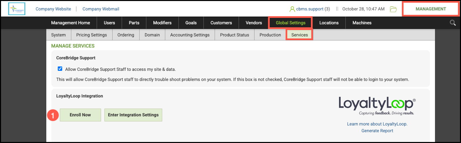Switch to the Ordering tab
461x143 pixels.
(x=126, y=35)
